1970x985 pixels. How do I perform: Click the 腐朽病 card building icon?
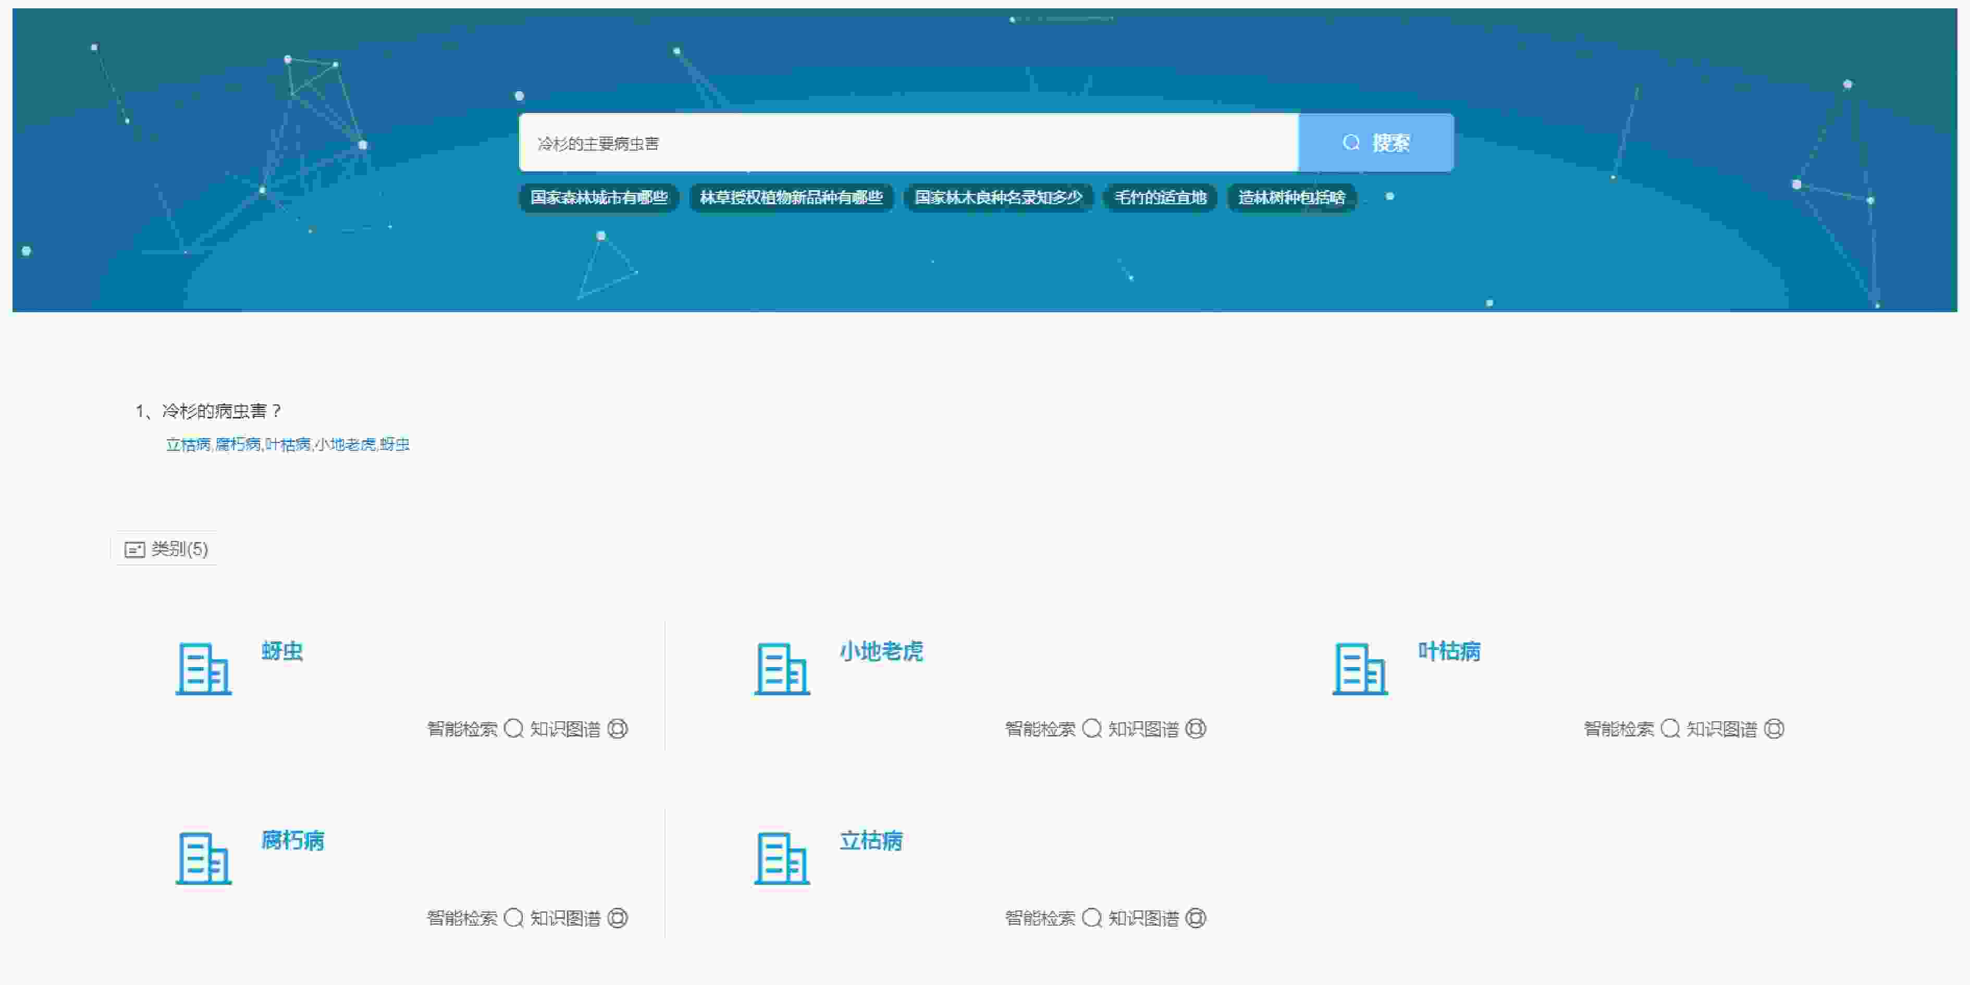(203, 858)
